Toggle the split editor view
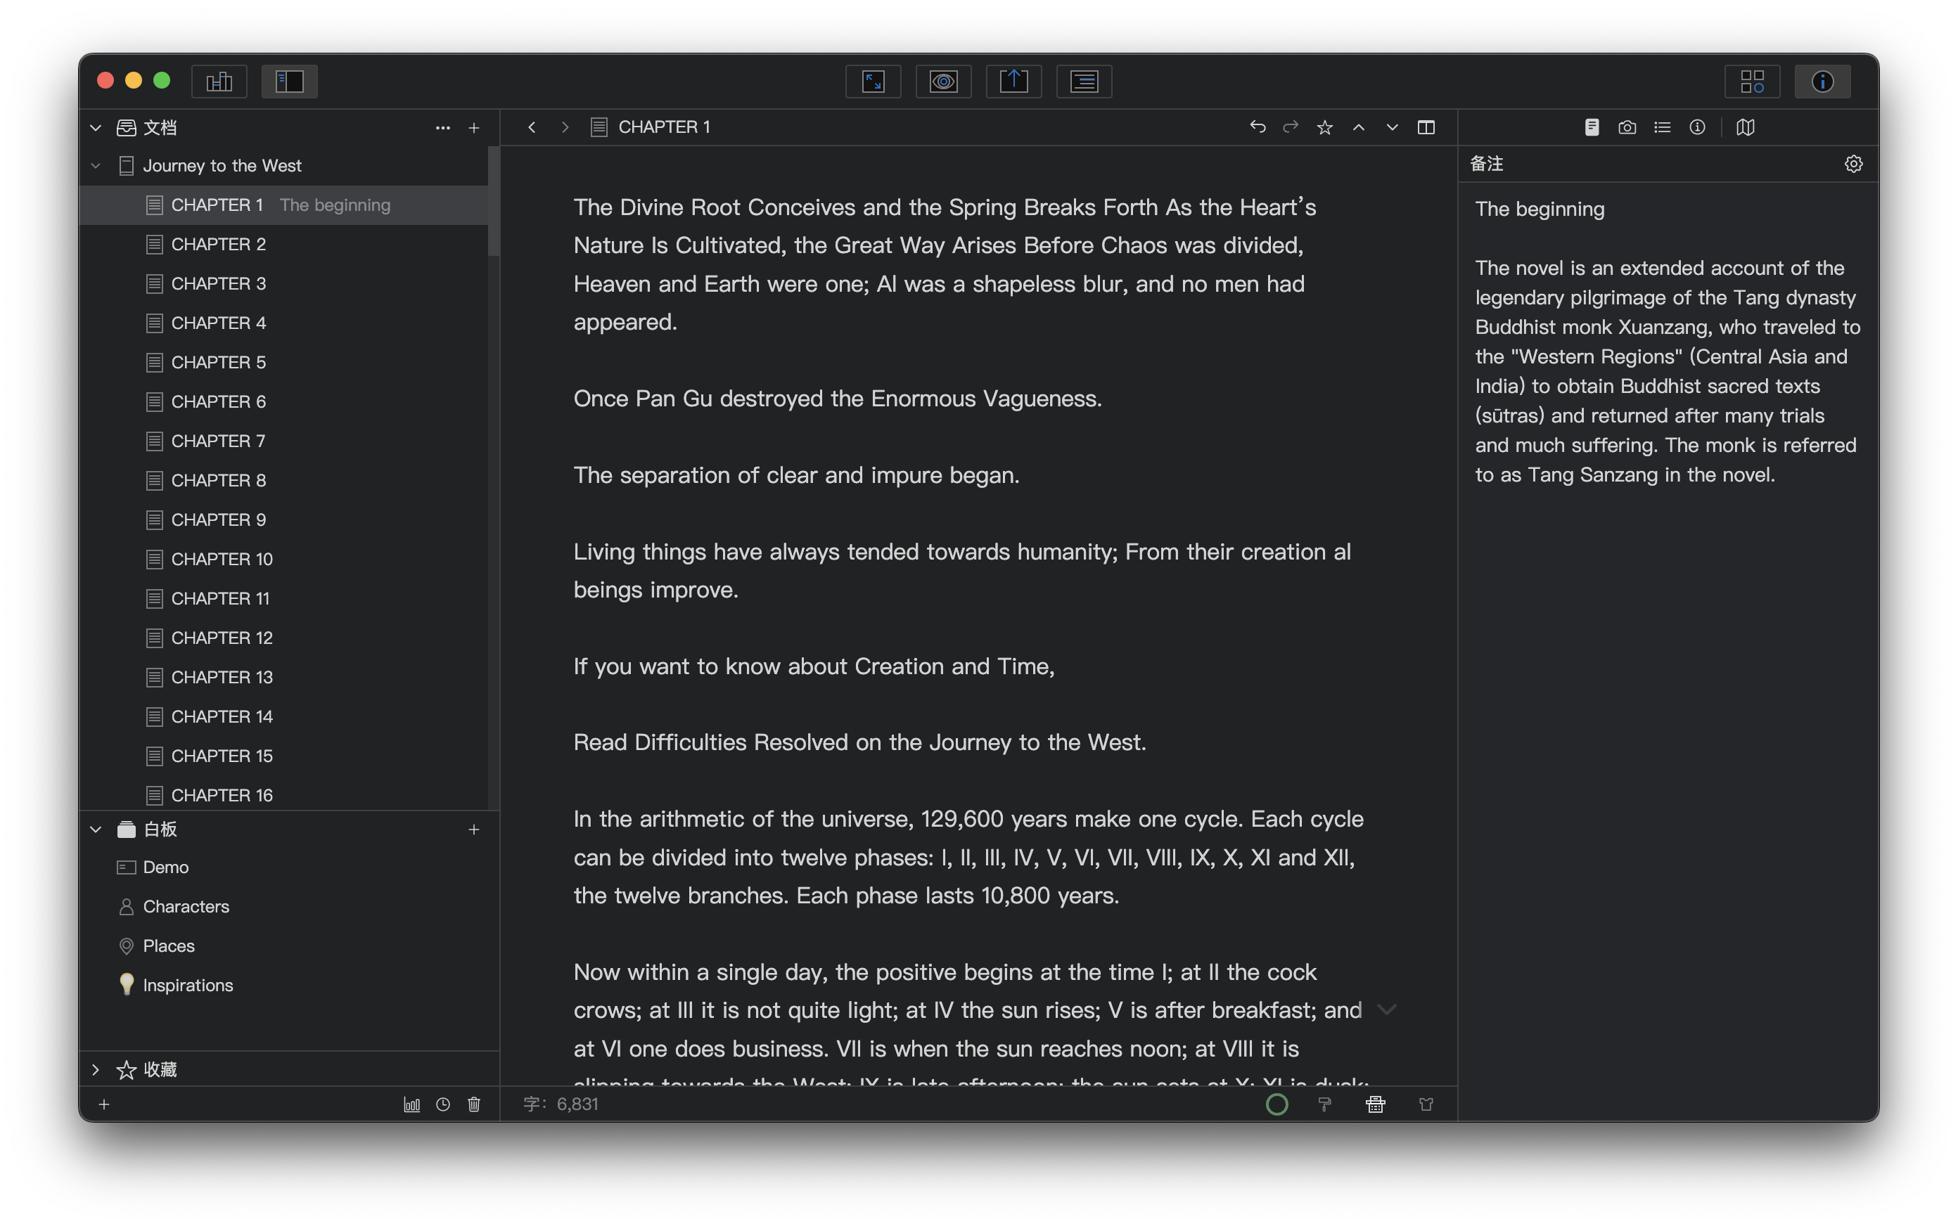1958x1226 pixels. coord(1426,127)
